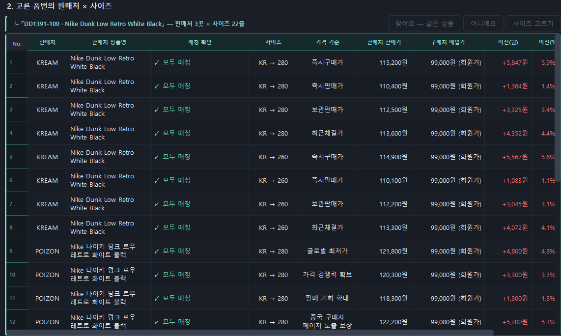Click '모두 매칭' status in row 6
The image size is (561, 336).
pos(172,181)
